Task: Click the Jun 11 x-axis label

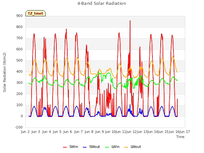Action: click(121, 132)
